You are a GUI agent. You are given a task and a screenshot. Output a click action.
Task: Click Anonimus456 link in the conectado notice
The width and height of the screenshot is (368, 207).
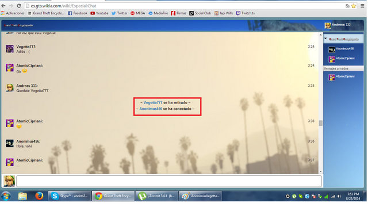(151, 109)
